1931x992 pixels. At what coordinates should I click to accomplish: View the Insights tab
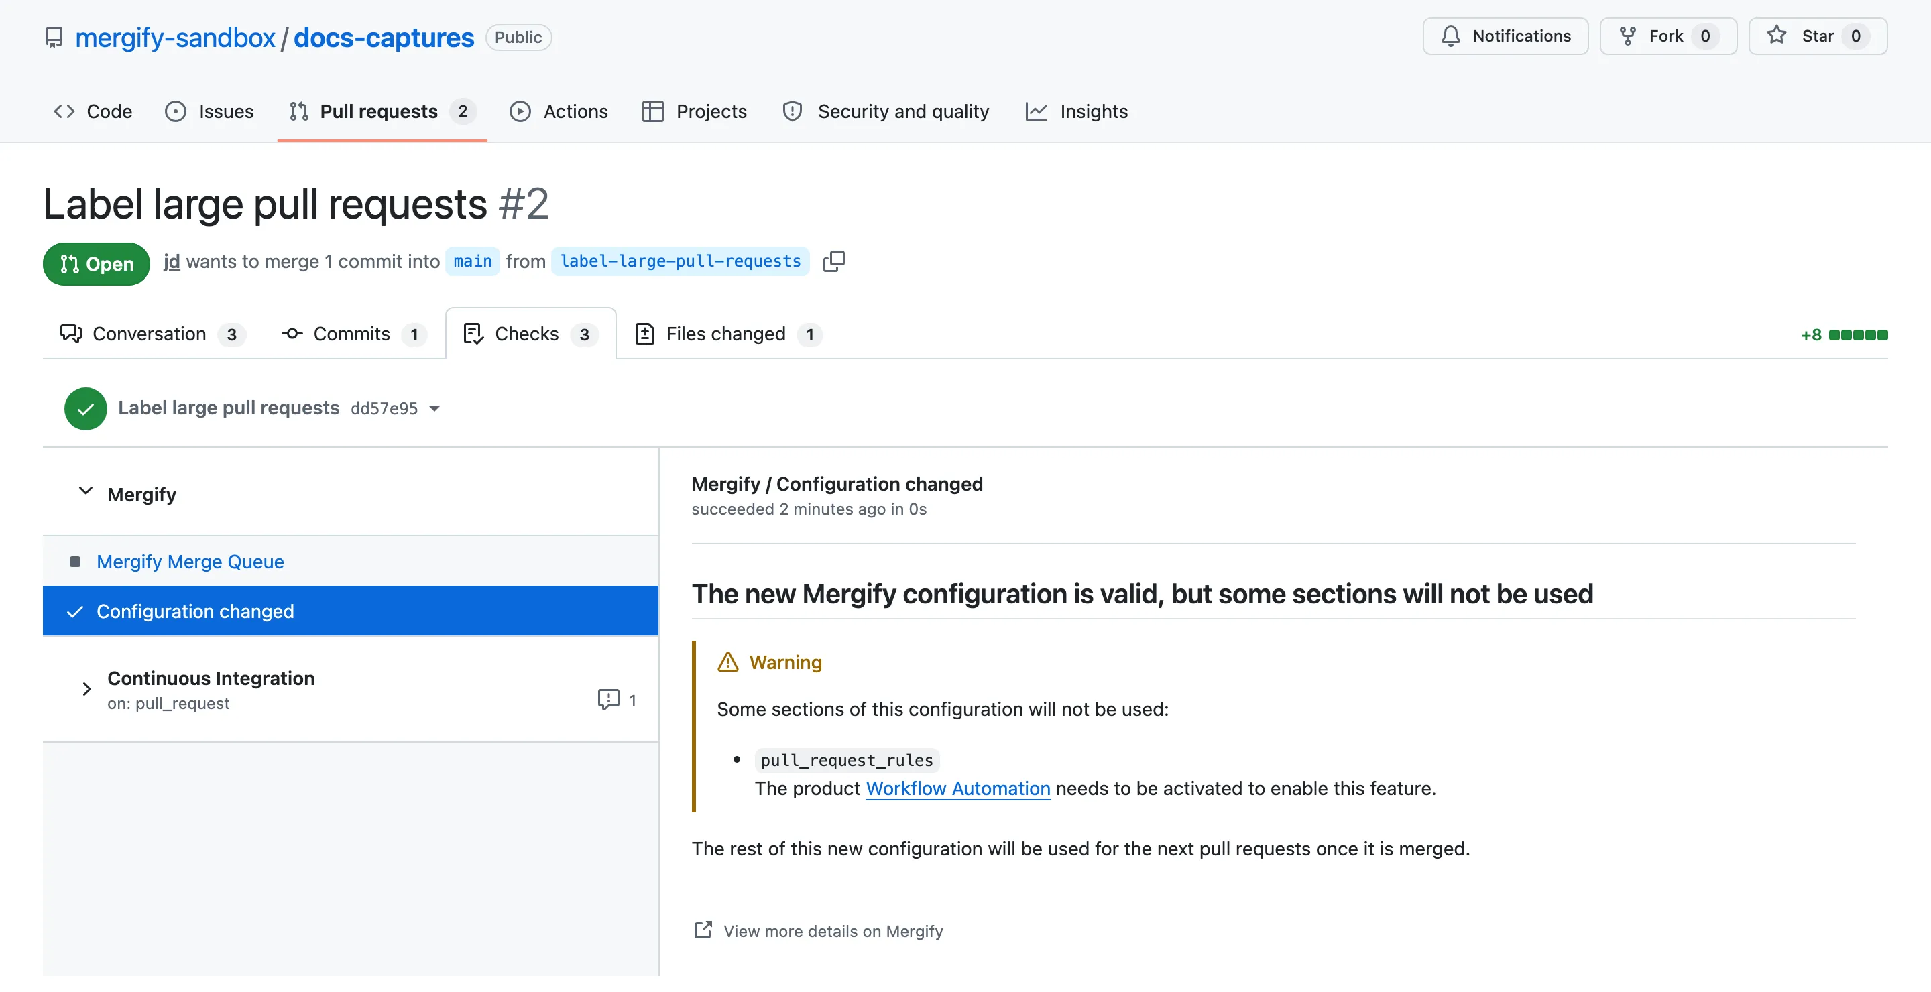tap(1076, 112)
